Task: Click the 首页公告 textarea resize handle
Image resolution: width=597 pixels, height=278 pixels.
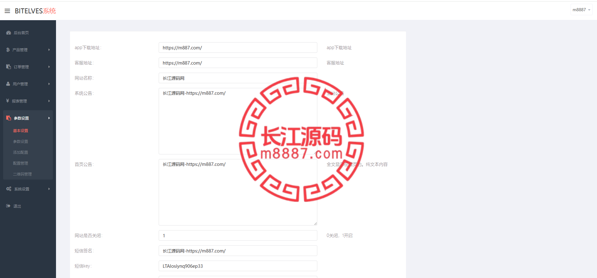Action: pyautogui.click(x=315, y=223)
